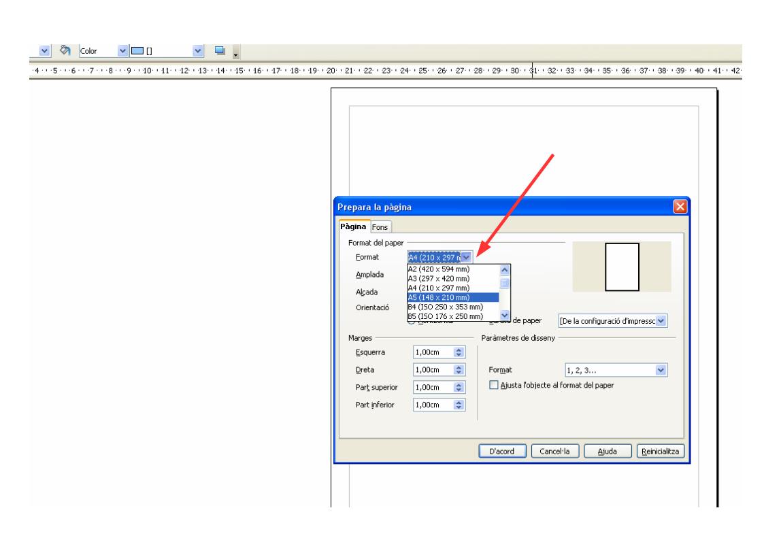
Task: Open the paper tray dropdown
Action: point(661,321)
